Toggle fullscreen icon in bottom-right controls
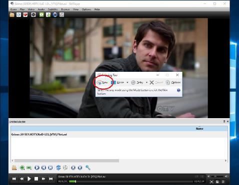Viewport: 239px width, 185px height. [x=211, y=182]
